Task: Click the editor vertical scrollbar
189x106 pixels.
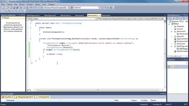Action: (165, 54)
